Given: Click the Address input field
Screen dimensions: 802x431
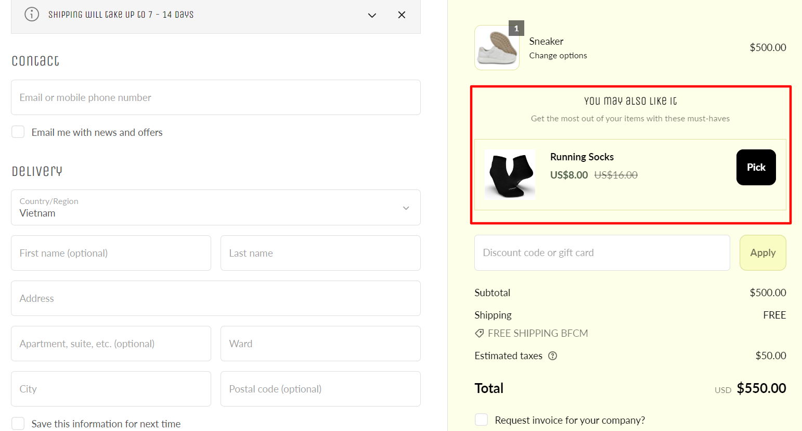Looking at the screenshot, I should (216, 298).
